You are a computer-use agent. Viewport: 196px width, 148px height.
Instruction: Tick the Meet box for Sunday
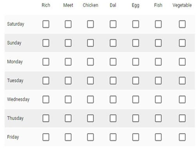pos(68,43)
